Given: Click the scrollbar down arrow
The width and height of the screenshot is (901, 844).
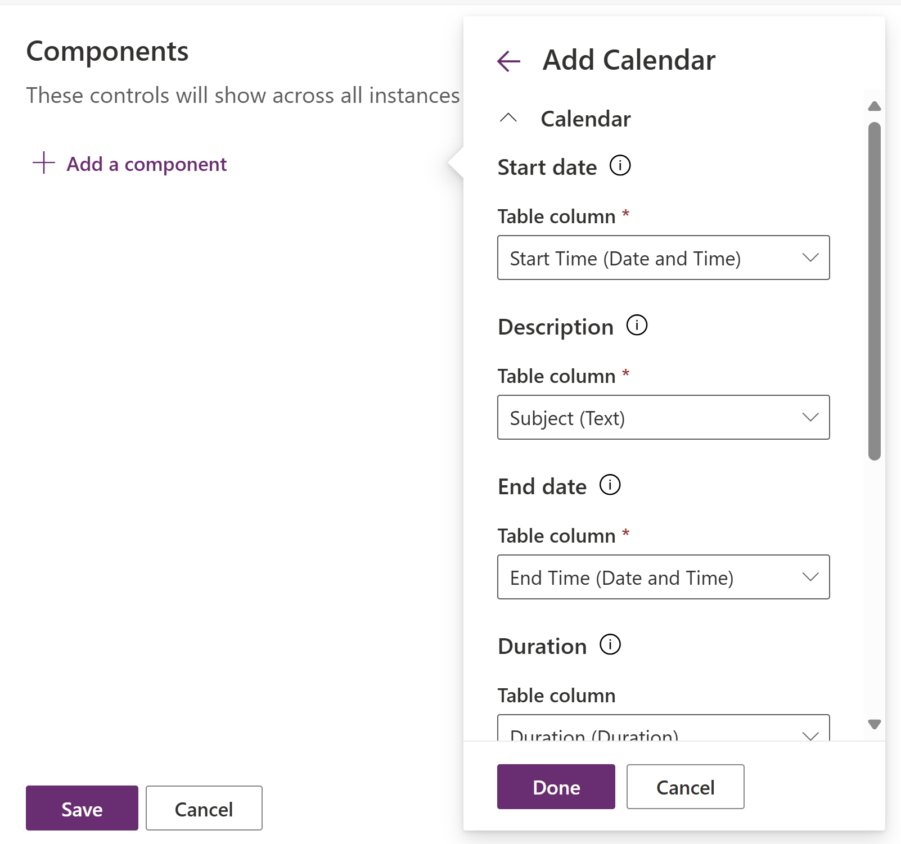Looking at the screenshot, I should tap(873, 725).
